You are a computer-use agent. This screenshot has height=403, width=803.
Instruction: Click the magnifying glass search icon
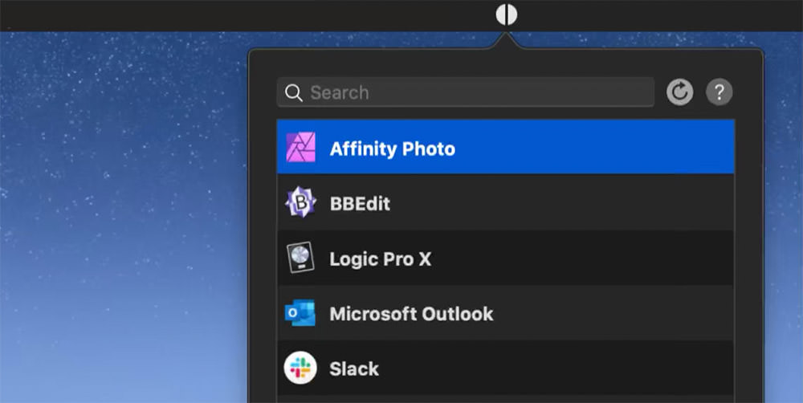click(294, 92)
